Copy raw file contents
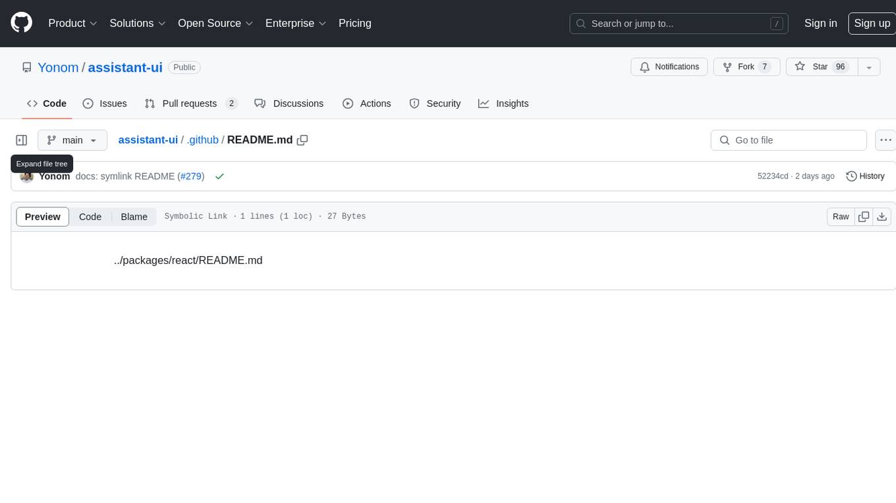This screenshot has width=896, height=503. point(864,217)
